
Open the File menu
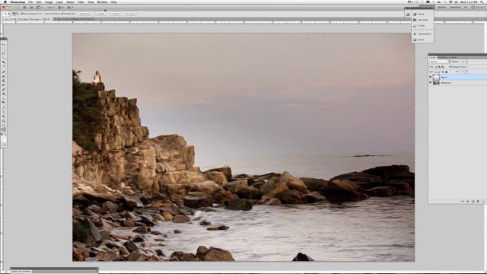coord(30,2)
